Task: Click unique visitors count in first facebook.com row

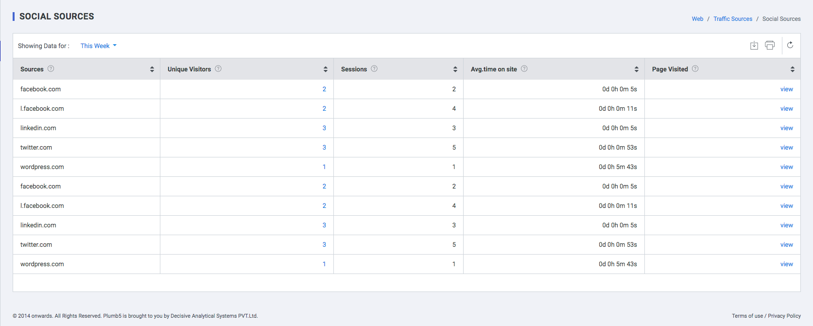Action: pyautogui.click(x=324, y=89)
